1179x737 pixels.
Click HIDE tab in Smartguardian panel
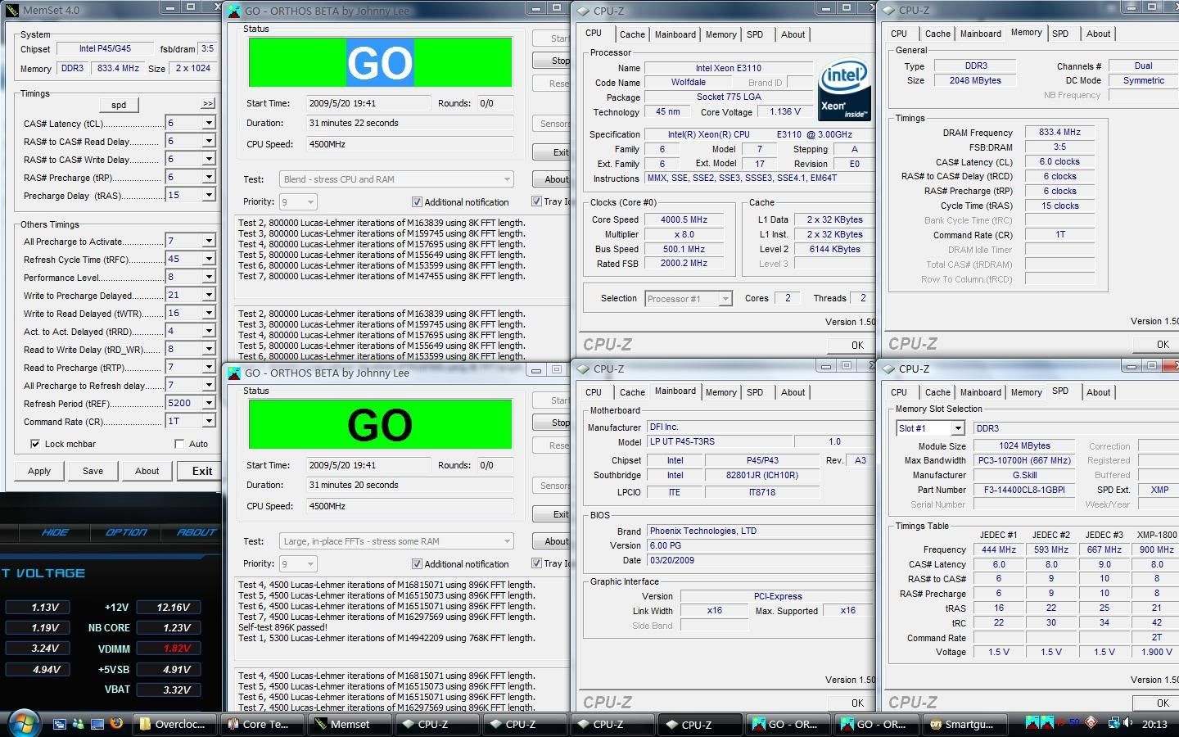[55, 532]
